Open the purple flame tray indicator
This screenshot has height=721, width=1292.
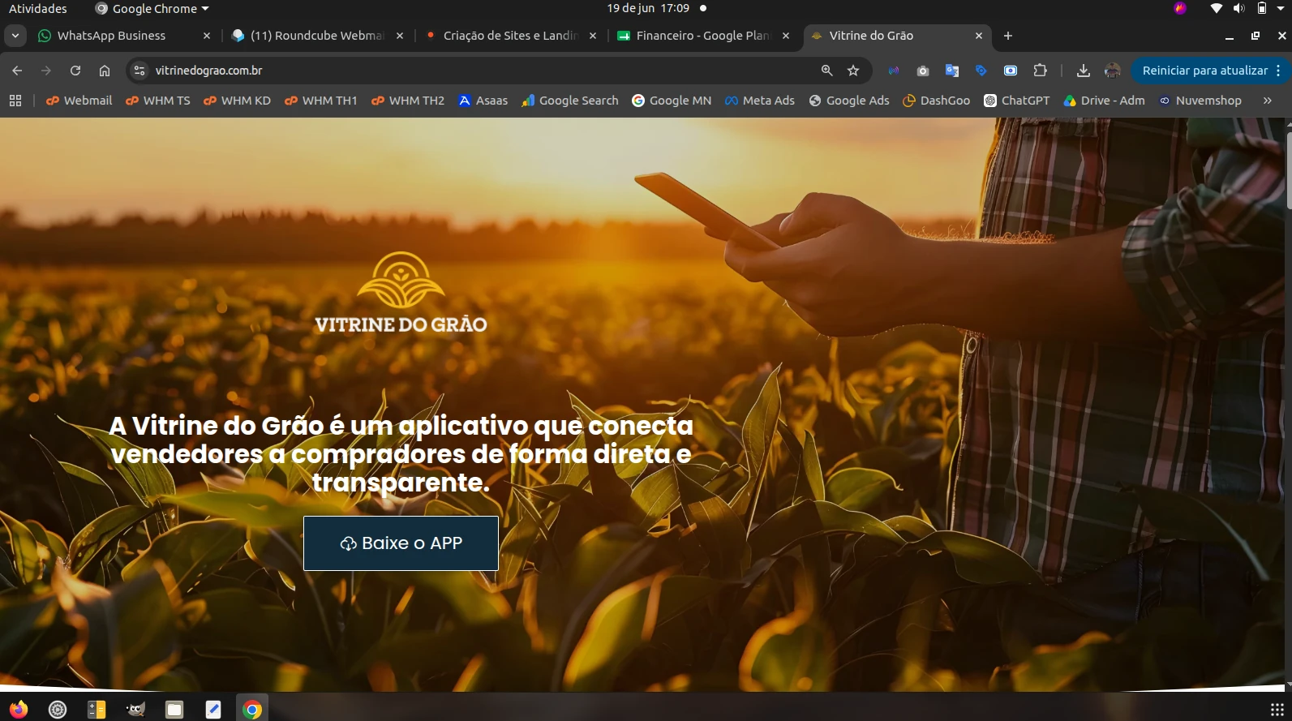click(x=1180, y=8)
